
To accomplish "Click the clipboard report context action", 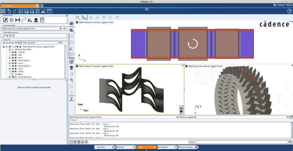I will [x=42, y=20].
